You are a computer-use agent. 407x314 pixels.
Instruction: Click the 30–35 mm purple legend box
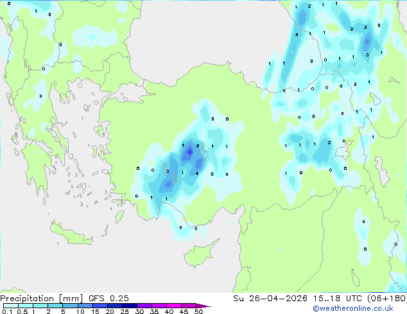[x=144, y=306]
